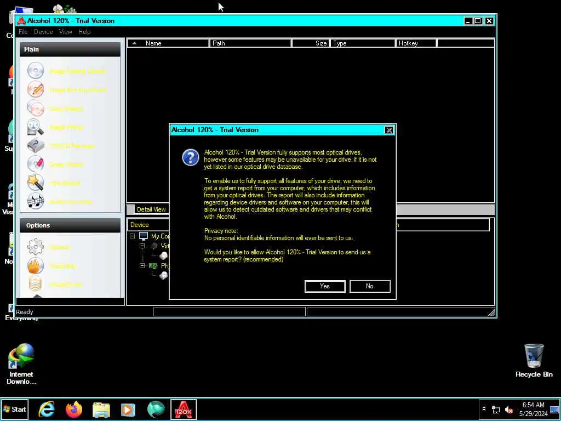Open the Image Burning Wizard pencil-disc icon

(x=36, y=89)
